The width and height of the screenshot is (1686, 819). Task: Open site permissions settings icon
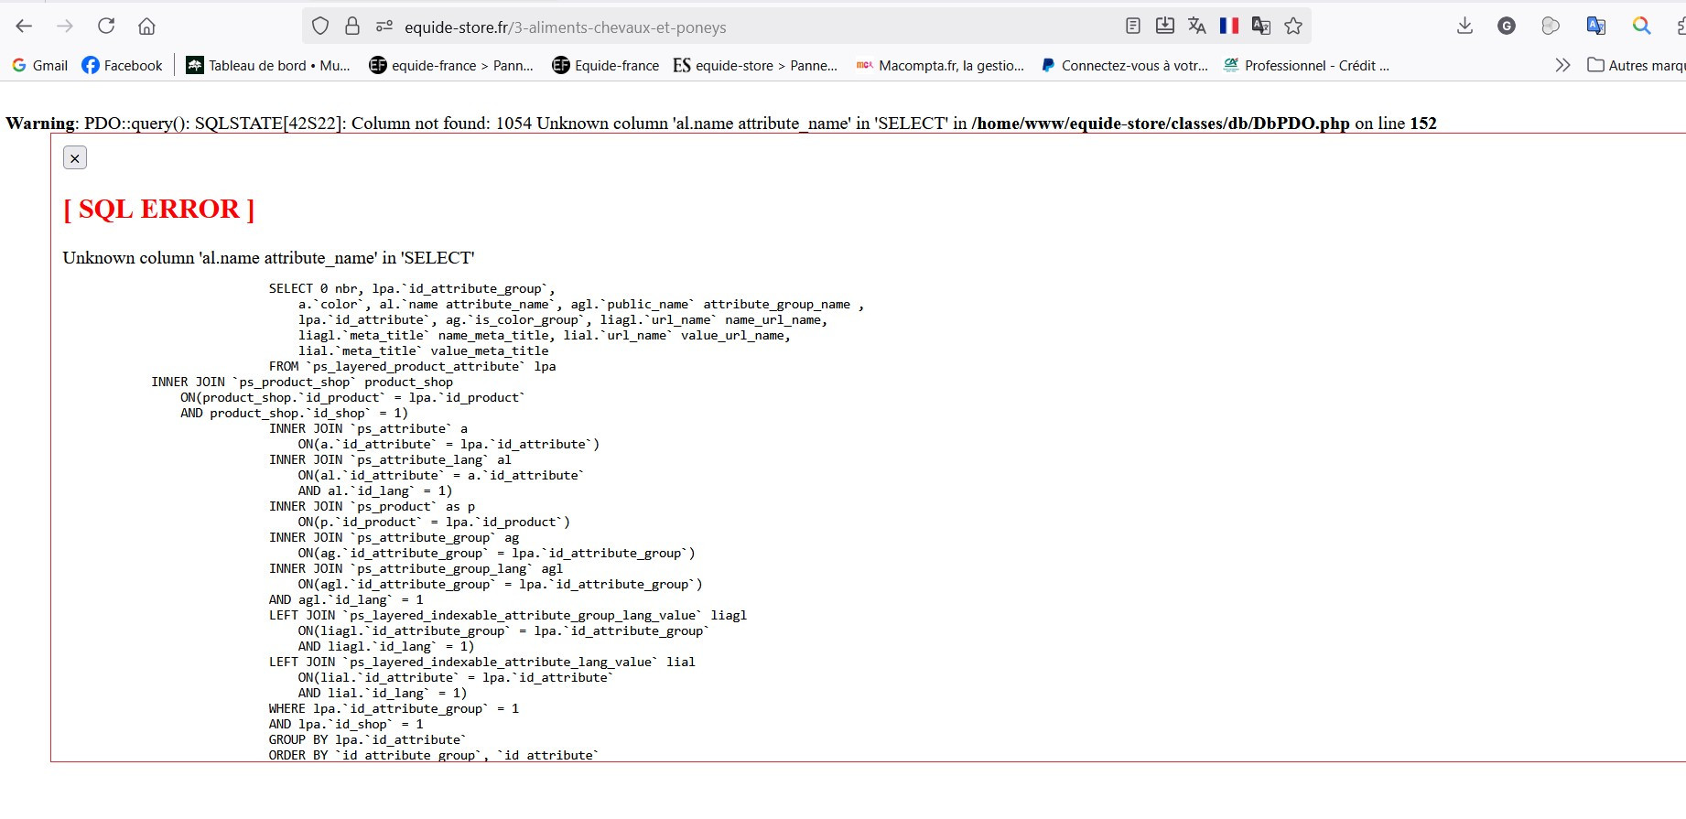click(x=384, y=27)
